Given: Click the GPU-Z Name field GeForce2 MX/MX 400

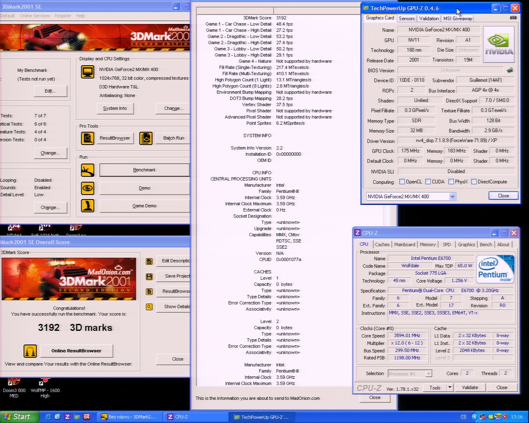Looking at the screenshot, I should (x=439, y=30).
